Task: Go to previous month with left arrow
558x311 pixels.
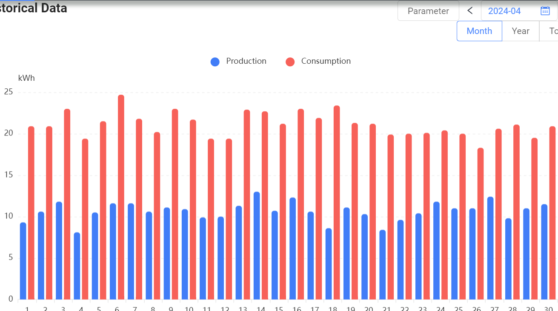Action: pos(470,11)
